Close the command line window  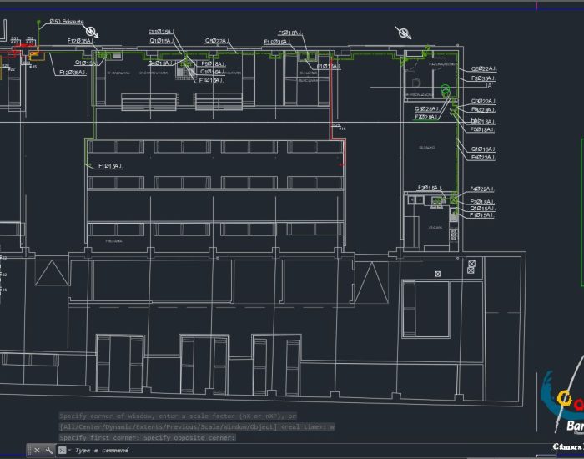[x=37, y=451]
